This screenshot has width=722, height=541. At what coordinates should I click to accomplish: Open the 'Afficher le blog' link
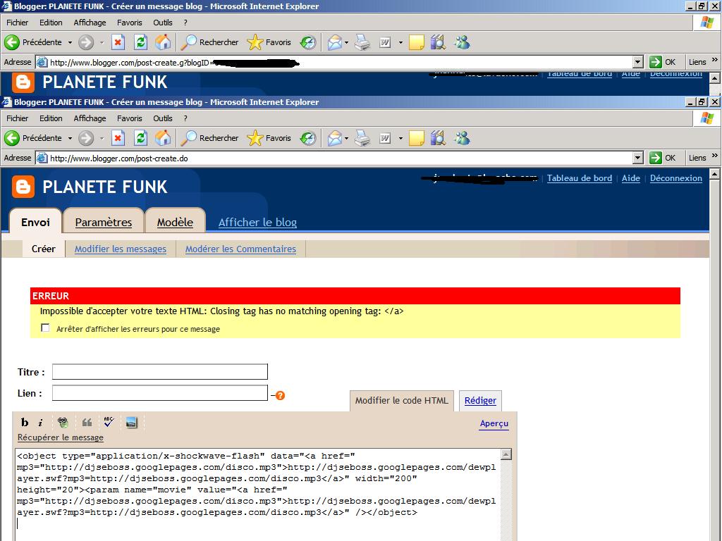pos(257,222)
